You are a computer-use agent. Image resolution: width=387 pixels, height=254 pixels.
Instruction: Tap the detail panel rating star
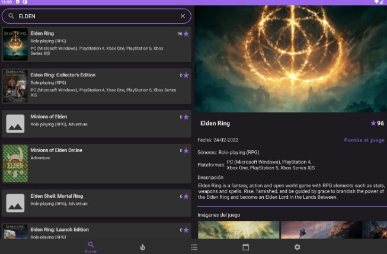click(x=373, y=123)
